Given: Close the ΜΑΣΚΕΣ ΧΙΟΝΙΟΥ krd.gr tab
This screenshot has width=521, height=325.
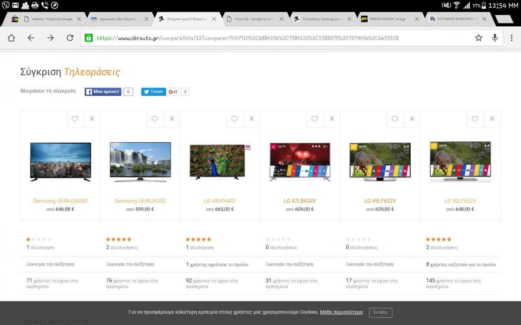Looking at the screenshot, I should [417, 19].
